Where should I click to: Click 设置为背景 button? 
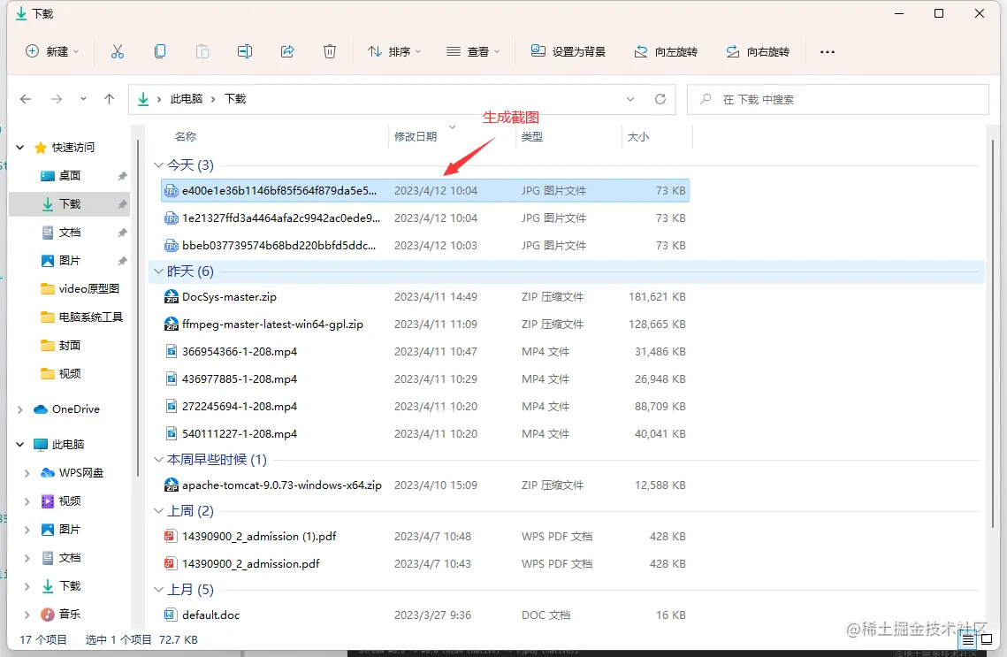[x=568, y=51]
